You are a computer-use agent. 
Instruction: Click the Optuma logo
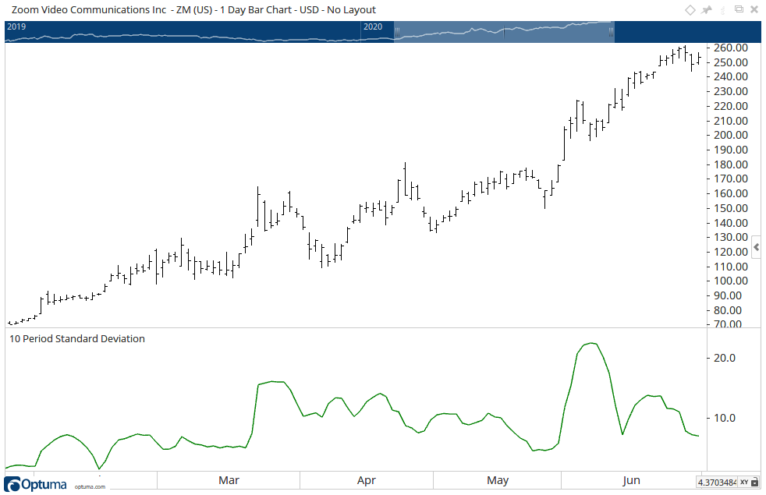click(x=35, y=484)
